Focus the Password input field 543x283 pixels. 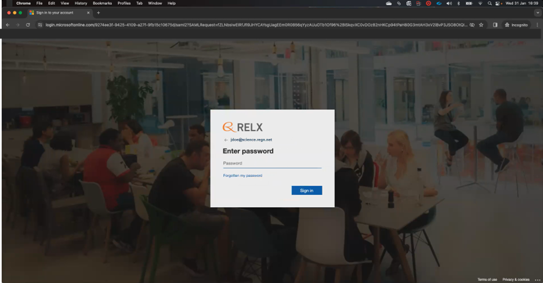(272, 164)
